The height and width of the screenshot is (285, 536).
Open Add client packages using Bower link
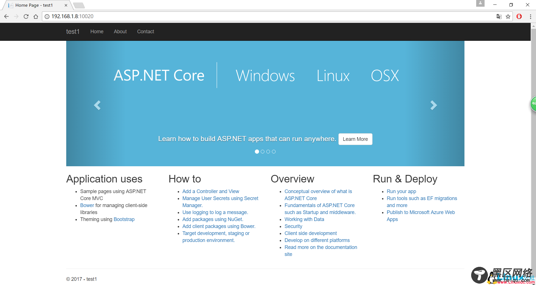point(219,226)
